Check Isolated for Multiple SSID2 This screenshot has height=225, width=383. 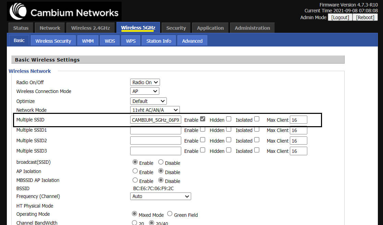point(257,140)
